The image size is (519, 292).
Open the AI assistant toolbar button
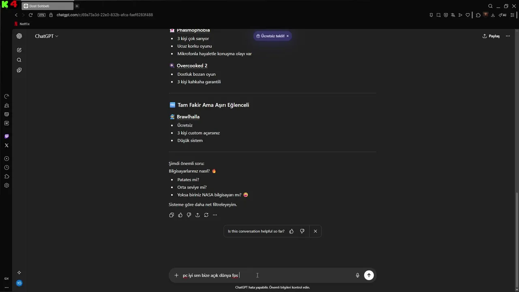click(x=502, y=15)
